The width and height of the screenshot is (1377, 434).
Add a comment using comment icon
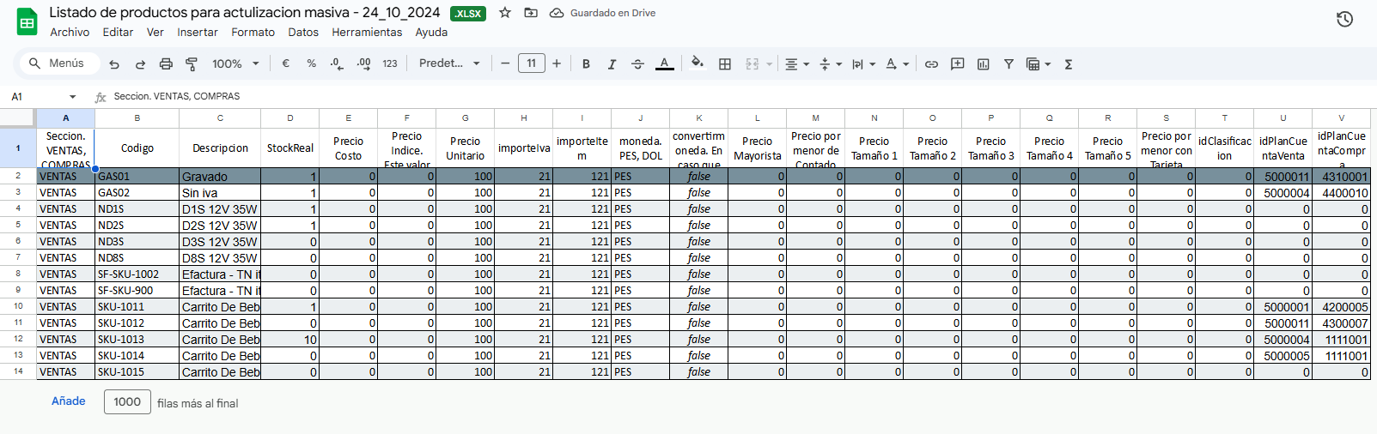point(957,64)
